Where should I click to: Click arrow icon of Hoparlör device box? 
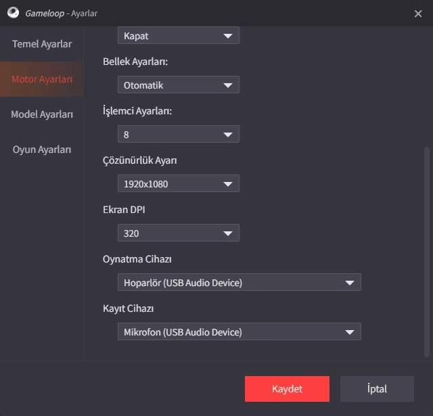[350, 283]
